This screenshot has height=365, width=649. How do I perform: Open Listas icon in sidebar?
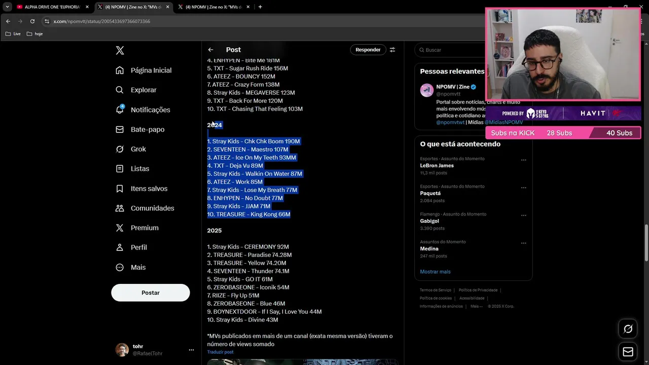pos(120,168)
